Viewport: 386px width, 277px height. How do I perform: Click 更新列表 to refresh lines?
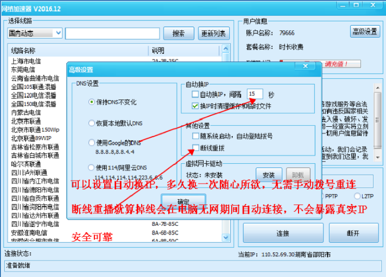pos(213,33)
